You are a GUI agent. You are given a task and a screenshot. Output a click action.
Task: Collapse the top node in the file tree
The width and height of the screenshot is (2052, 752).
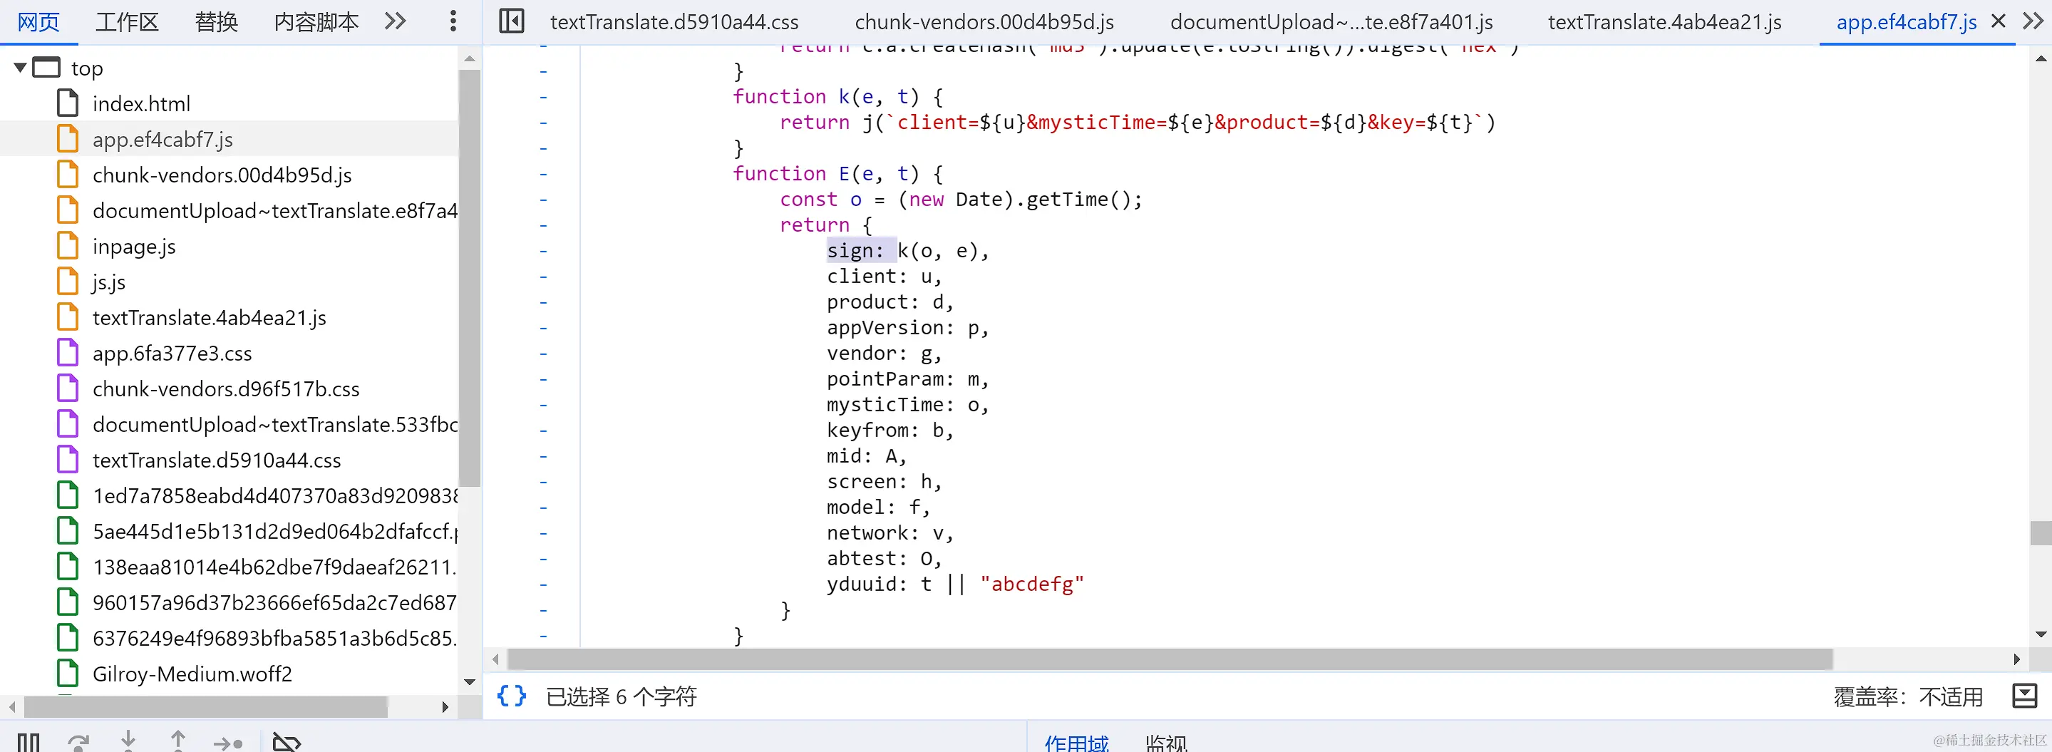(x=19, y=68)
